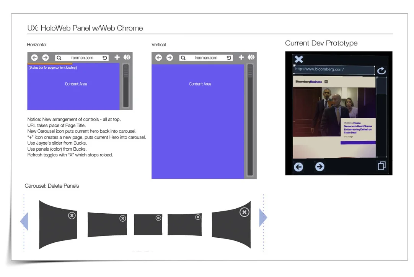Viewport: 414px width, 277px height.
Task: Click carousel right arrow
Action: coord(263,217)
